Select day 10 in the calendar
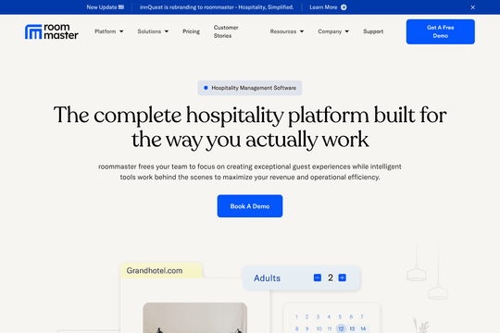 point(319,328)
